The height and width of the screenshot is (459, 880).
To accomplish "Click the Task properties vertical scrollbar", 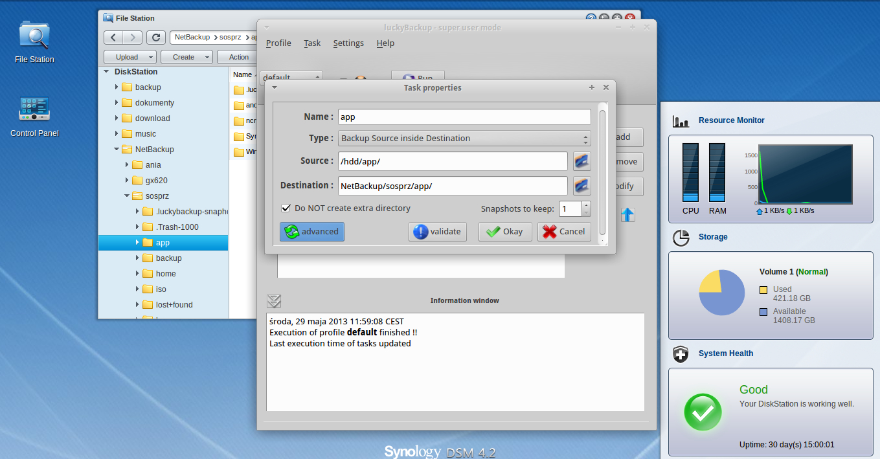I will tap(603, 172).
